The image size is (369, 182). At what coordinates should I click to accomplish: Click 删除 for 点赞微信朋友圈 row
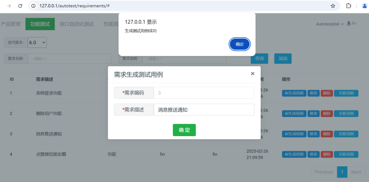327,154
